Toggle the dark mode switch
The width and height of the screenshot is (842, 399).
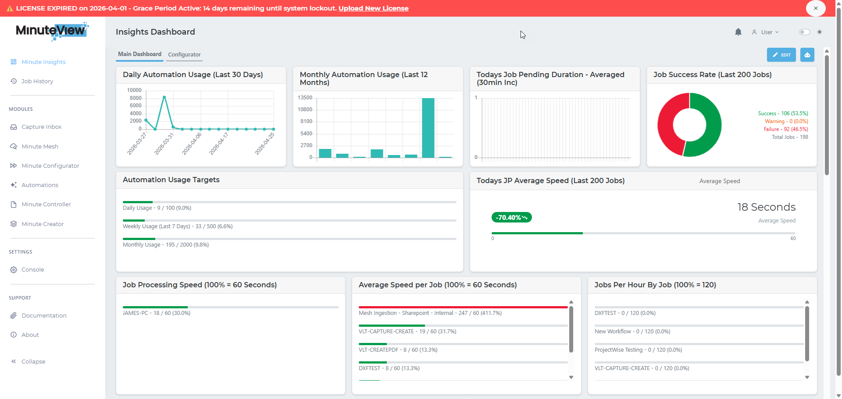[804, 32]
